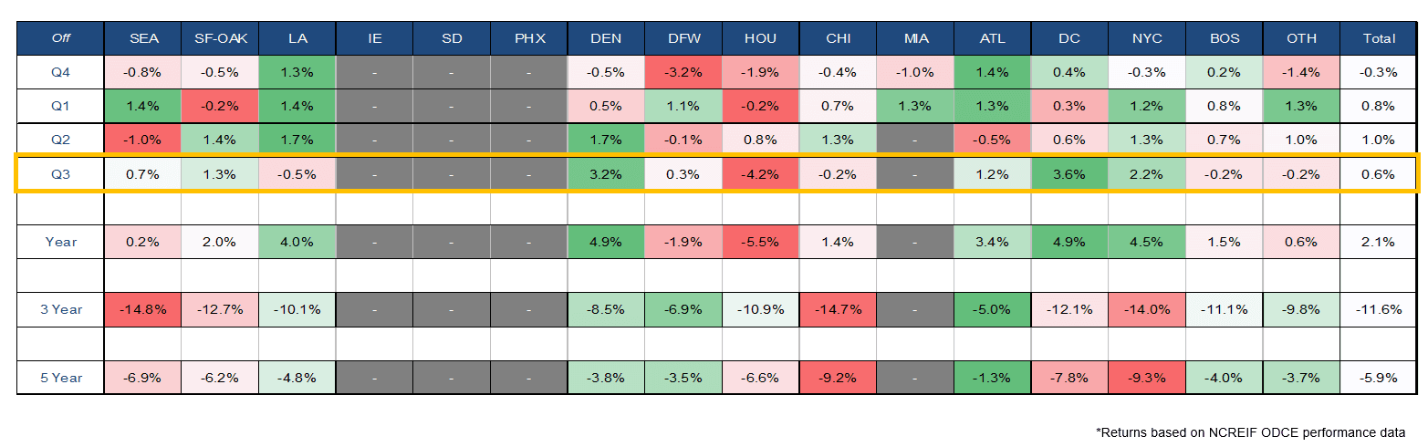Select the 3 Year SEA cell -14.8%

[142, 309]
